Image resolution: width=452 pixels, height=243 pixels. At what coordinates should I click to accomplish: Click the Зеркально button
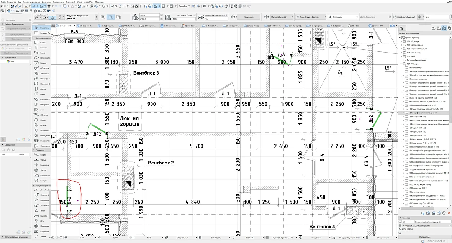[249, 17]
